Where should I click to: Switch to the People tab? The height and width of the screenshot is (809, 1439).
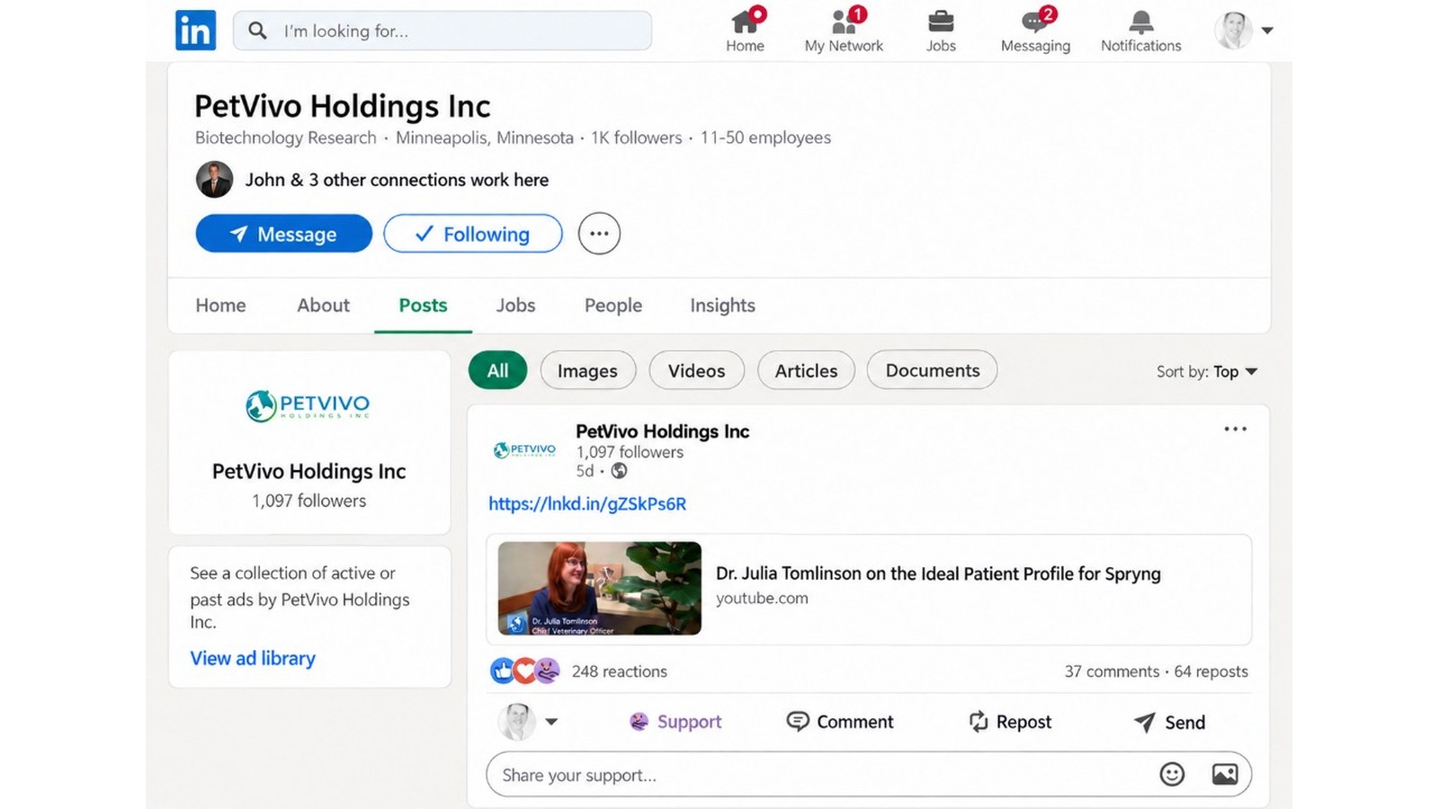(613, 306)
